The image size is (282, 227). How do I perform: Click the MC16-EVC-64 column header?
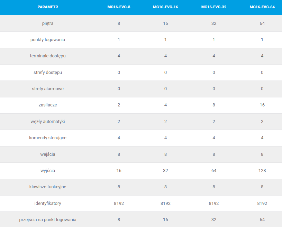point(262,7)
